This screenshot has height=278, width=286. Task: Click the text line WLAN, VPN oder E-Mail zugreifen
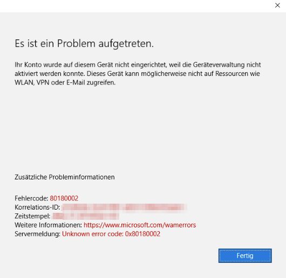click(65, 82)
